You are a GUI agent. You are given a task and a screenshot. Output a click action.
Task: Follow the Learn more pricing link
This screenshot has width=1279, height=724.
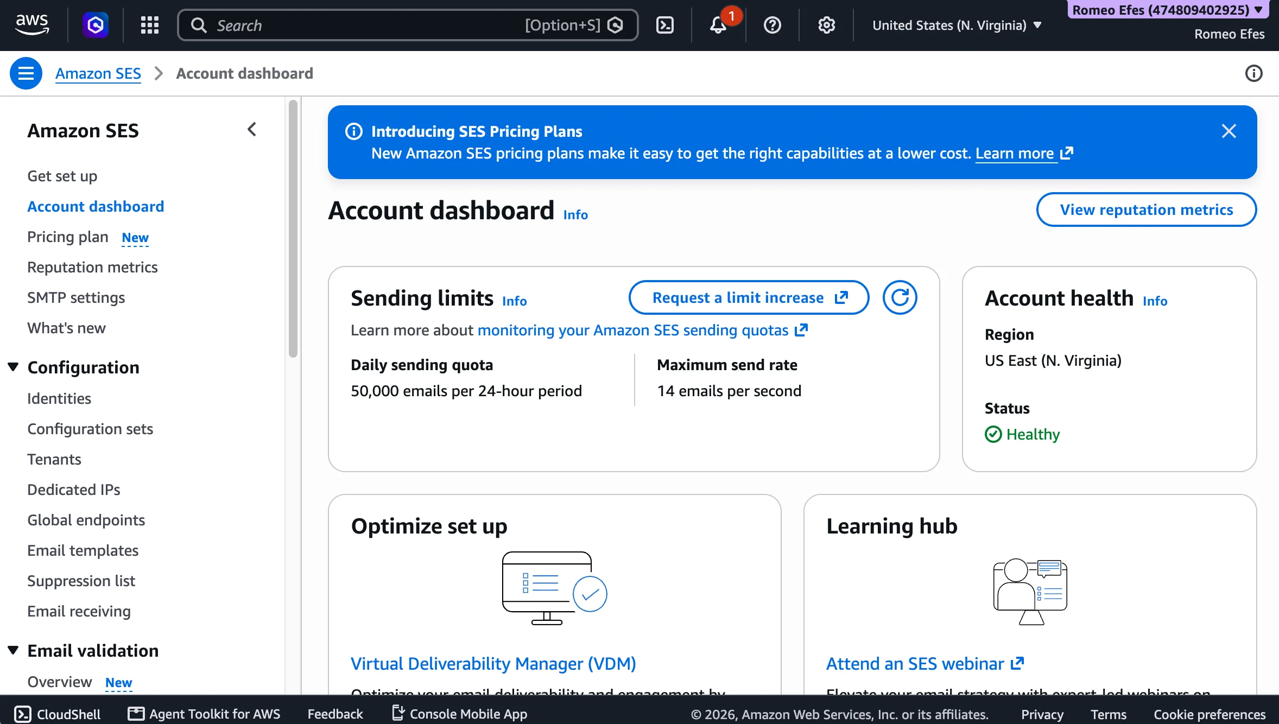pos(1024,154)
